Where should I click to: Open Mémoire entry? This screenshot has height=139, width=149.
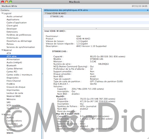tap(11, 99)
